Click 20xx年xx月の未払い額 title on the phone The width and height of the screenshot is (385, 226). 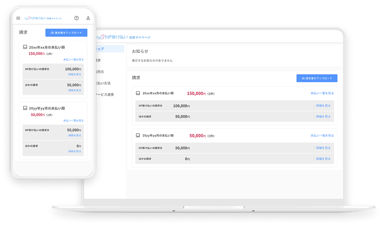click(47, 47)
